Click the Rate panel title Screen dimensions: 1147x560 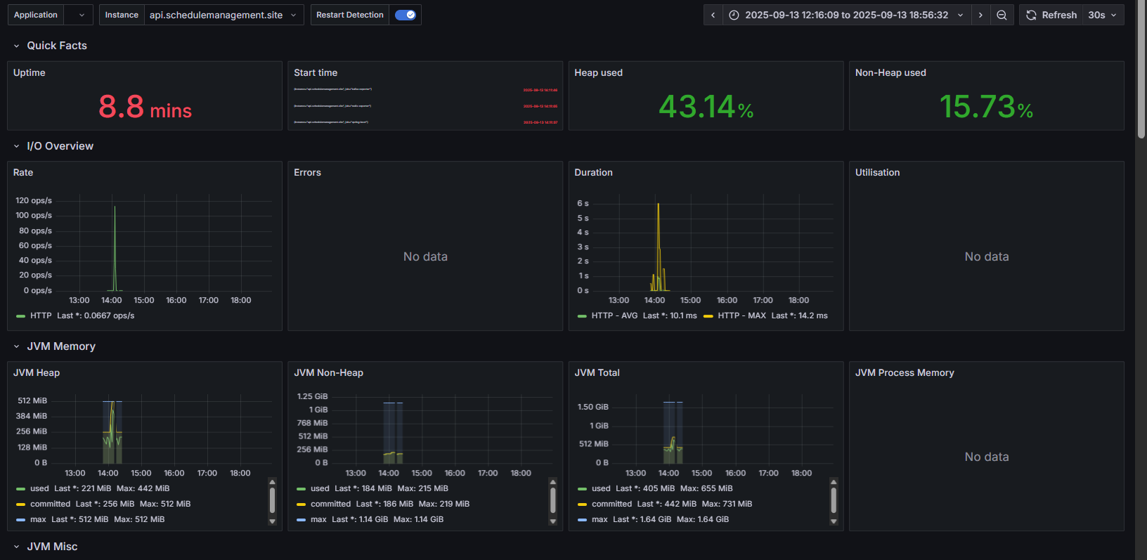click(23, 172)
